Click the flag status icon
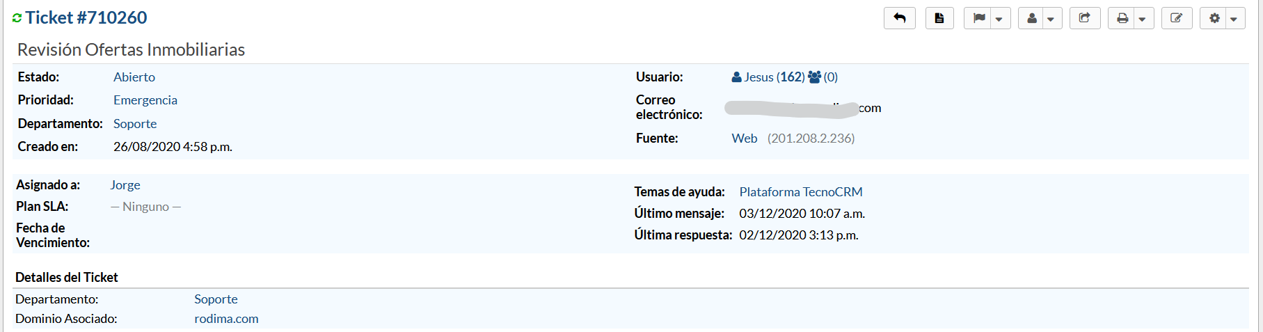Screen dimensions: 1263x332 point(979,18)
